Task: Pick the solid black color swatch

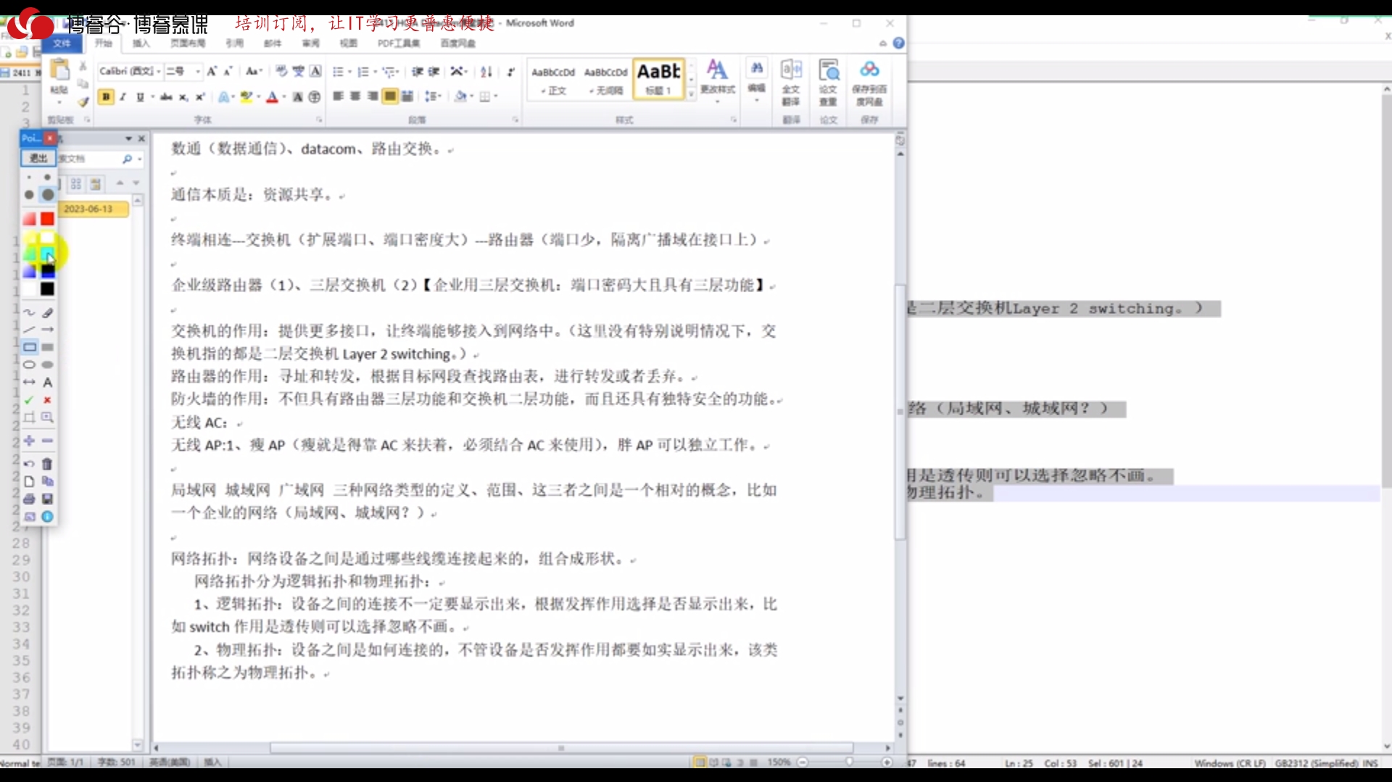Action: click(47, 289)
